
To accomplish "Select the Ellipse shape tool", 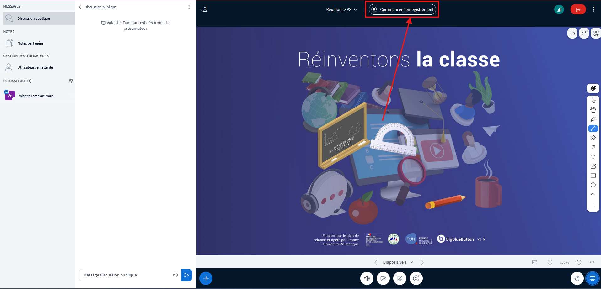I will pyautogui.click(x=593, y=185).
